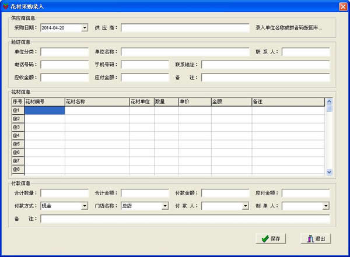
Task: Close the 花材采购录入 window
Action: click(343, 5)
